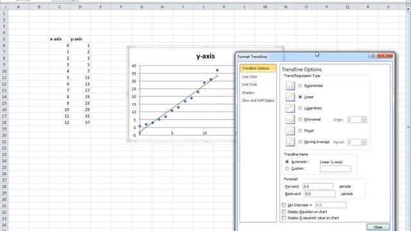Click the Exponential trendline icon
This screenshot has width=411, height=231.
[290, 85]
